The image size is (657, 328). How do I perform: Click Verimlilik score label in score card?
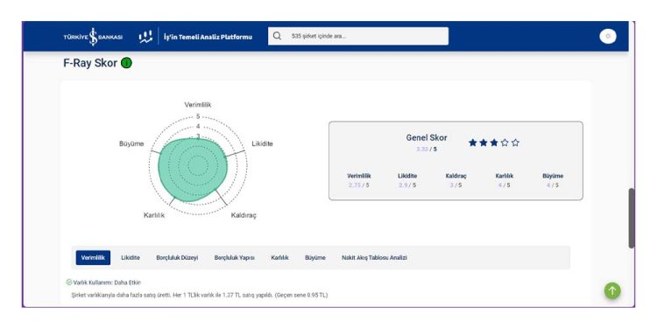(x=358, y=176)
